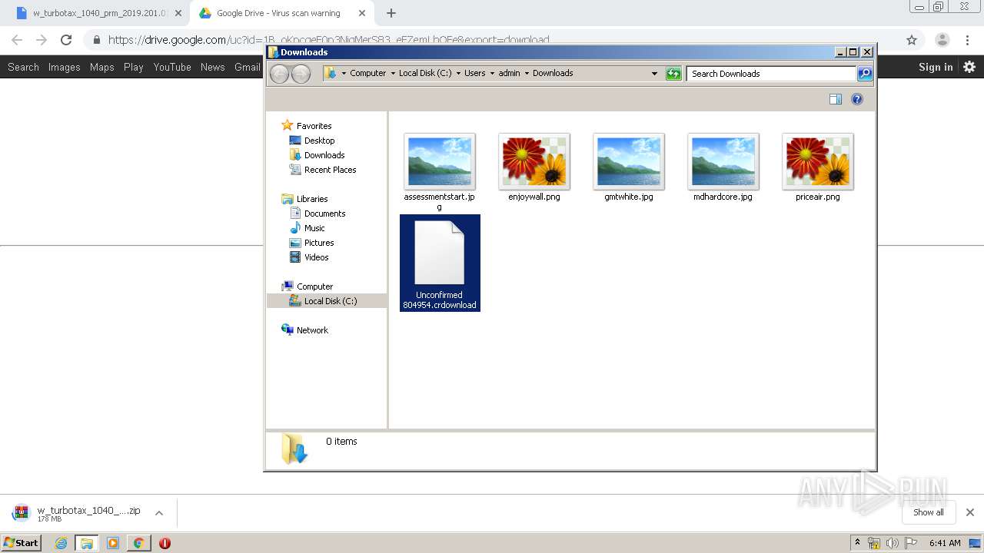Click the search magnifier icon in Downloads window

coord(865,74)
